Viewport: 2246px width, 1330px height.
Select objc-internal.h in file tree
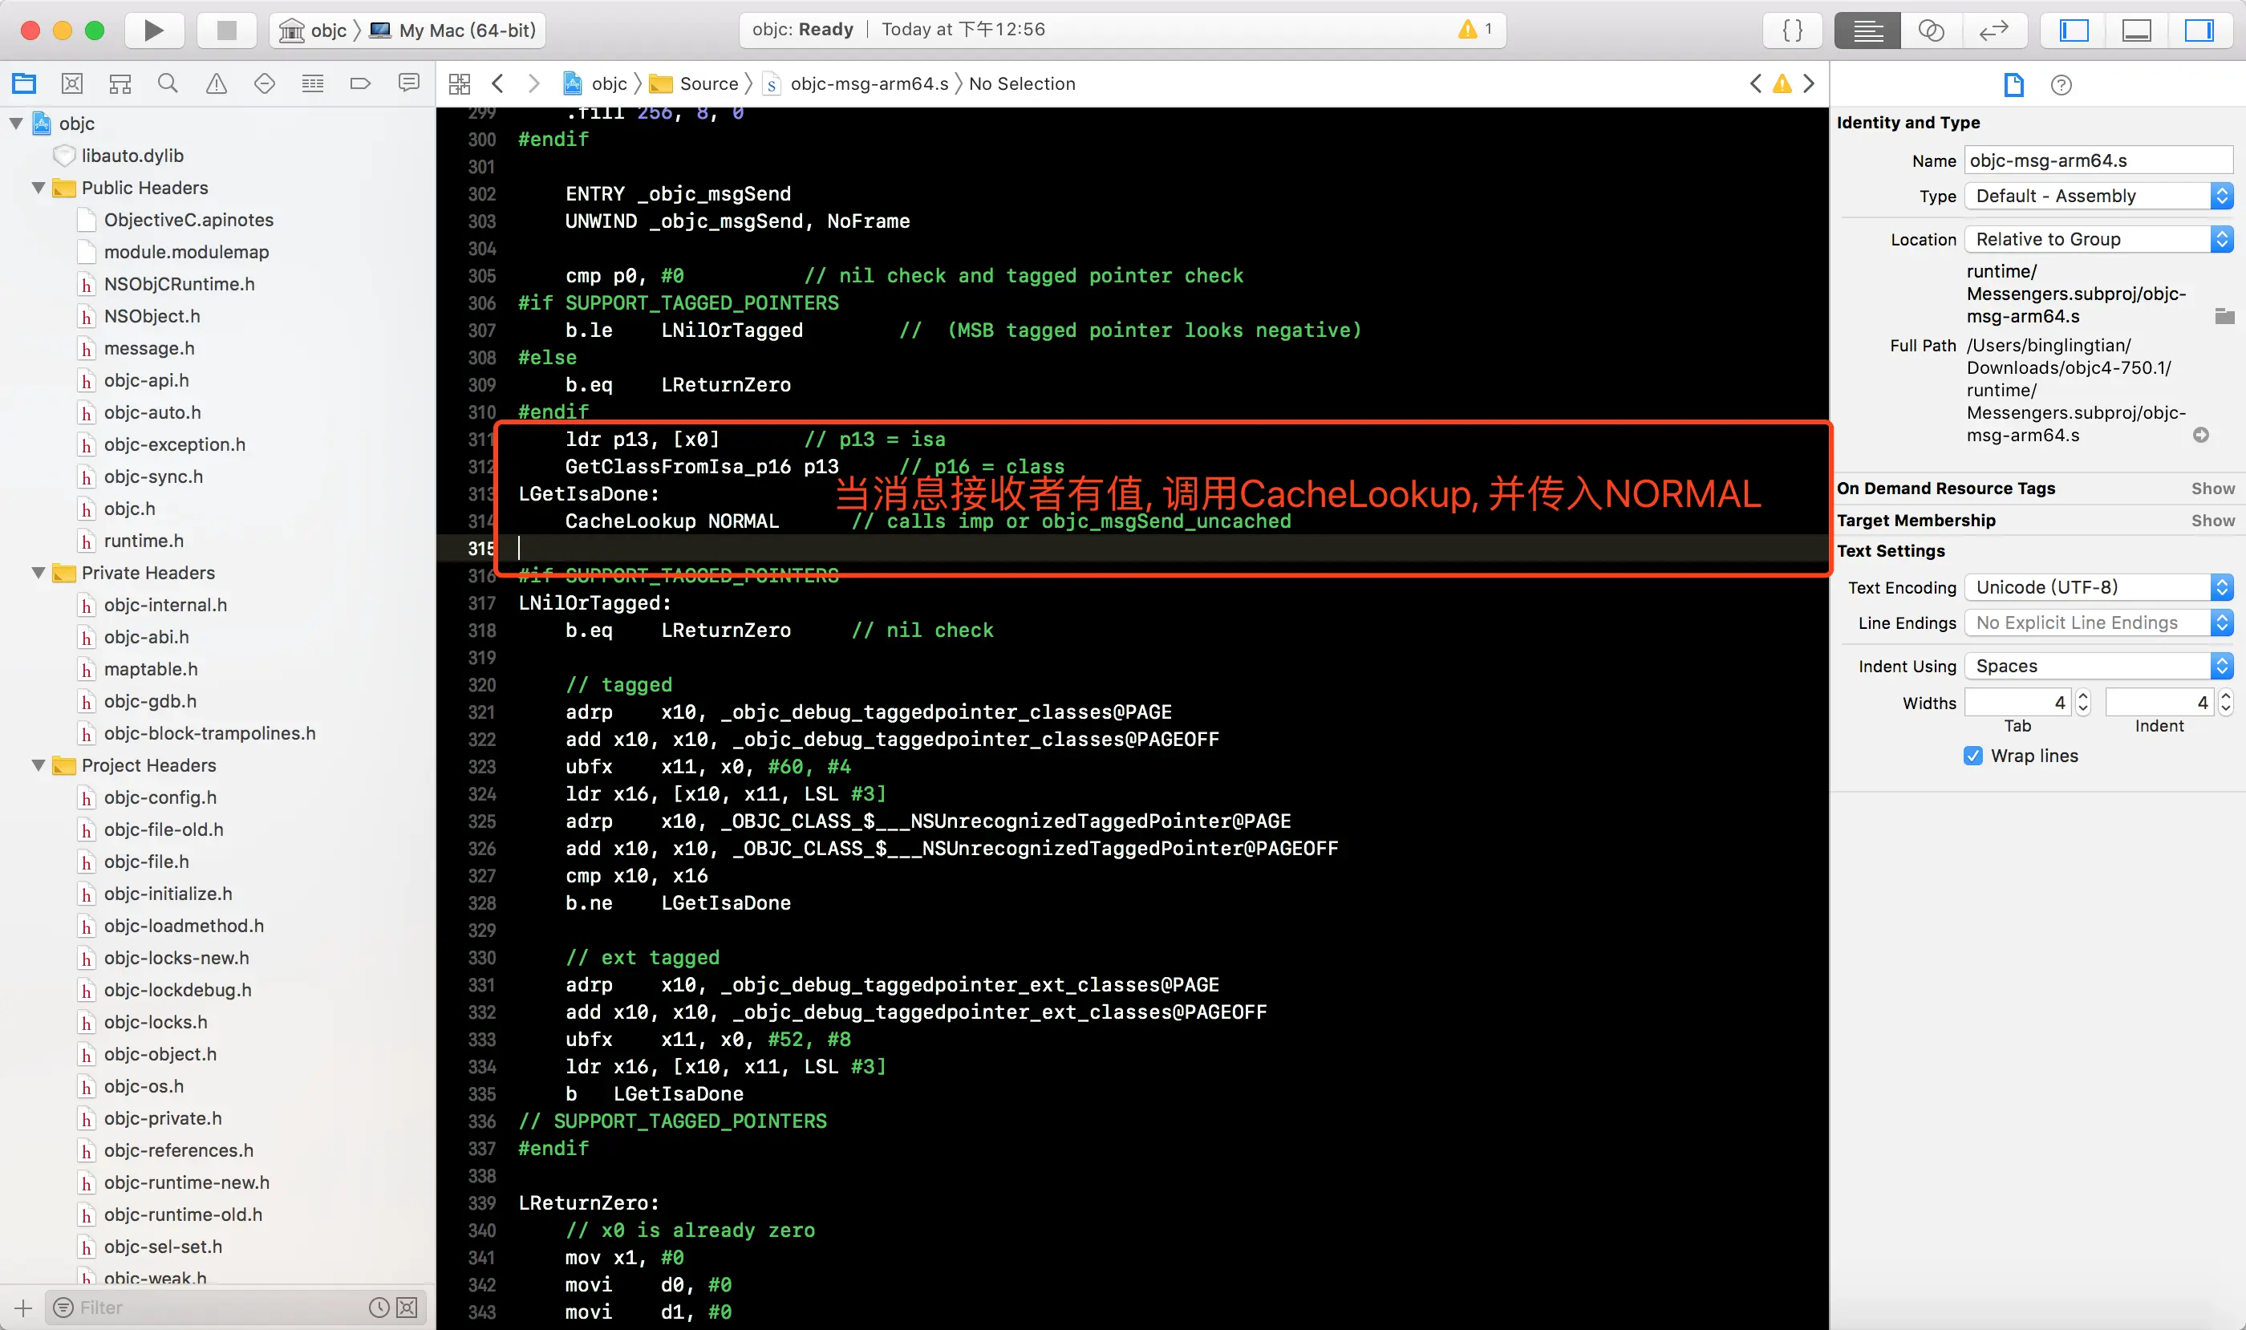click(165, 605)
